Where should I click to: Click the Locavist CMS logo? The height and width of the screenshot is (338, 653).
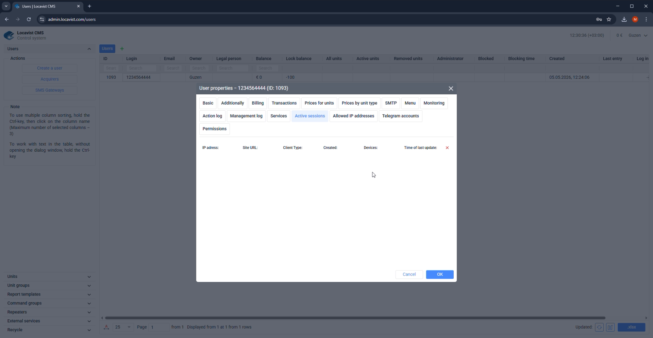pos(9,35)
